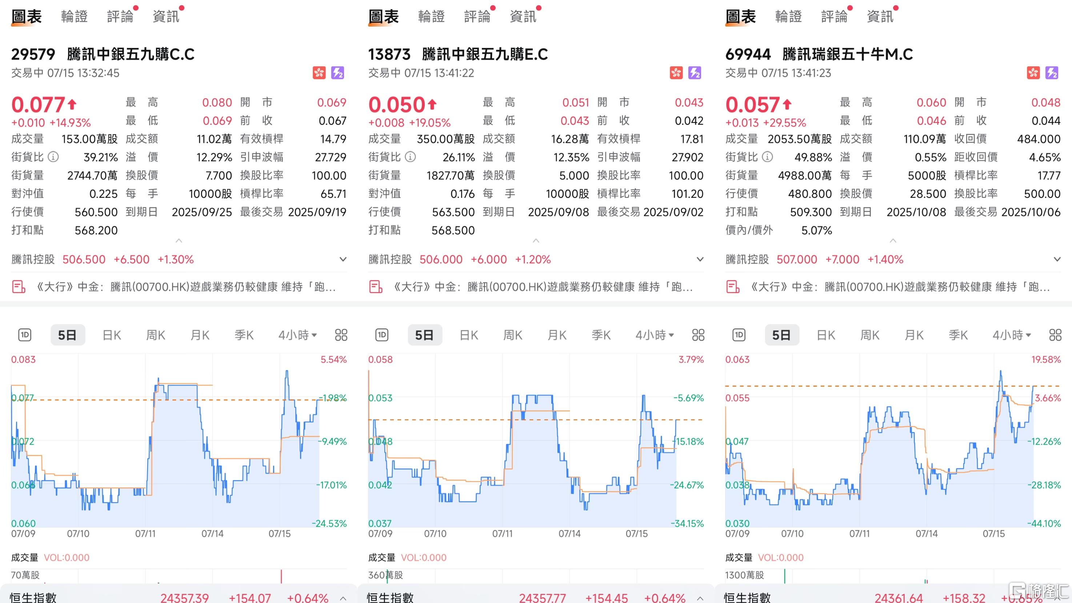
Task: Collapse details arrow in 69944 panel
Action: coord(893,240)
